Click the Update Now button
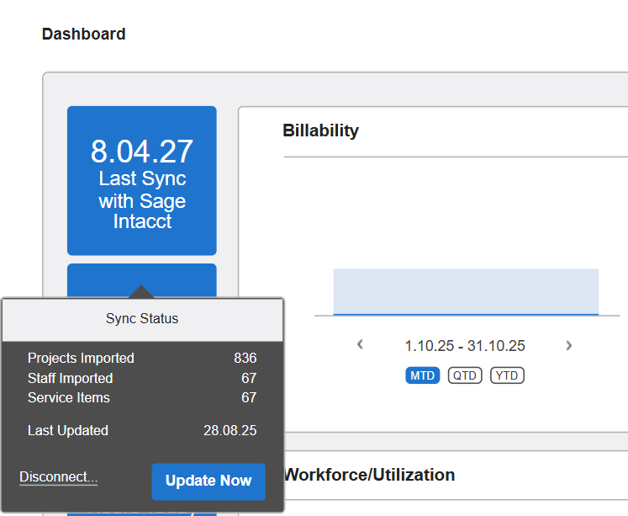Screen dimensions: 628x516 [208, 481]
